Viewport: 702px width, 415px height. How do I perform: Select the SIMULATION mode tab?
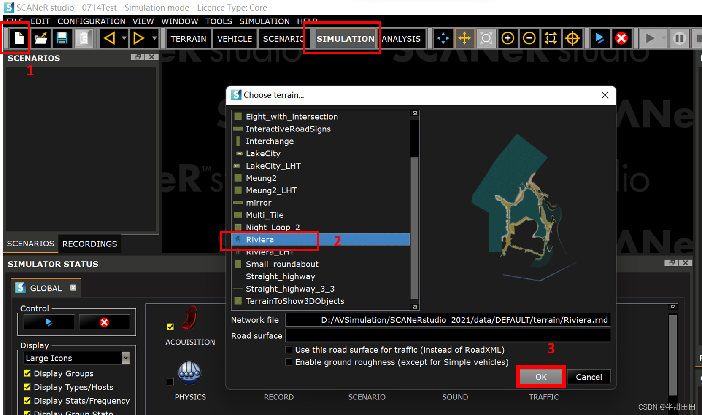[346, 39]
